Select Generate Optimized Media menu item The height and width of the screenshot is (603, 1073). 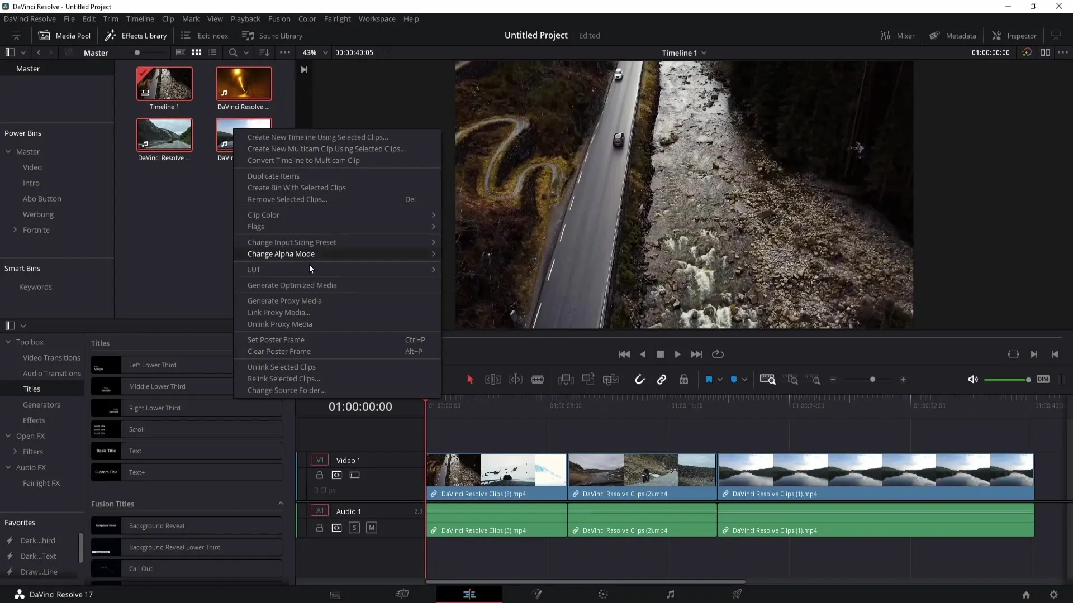(292, 285)
